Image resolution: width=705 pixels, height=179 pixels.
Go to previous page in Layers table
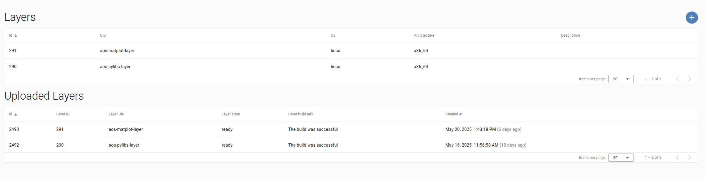pyautogui.click(x=677, y=79)
